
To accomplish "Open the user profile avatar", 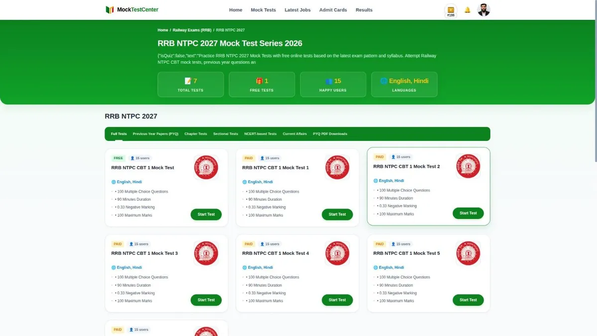I will click(484, 10).
